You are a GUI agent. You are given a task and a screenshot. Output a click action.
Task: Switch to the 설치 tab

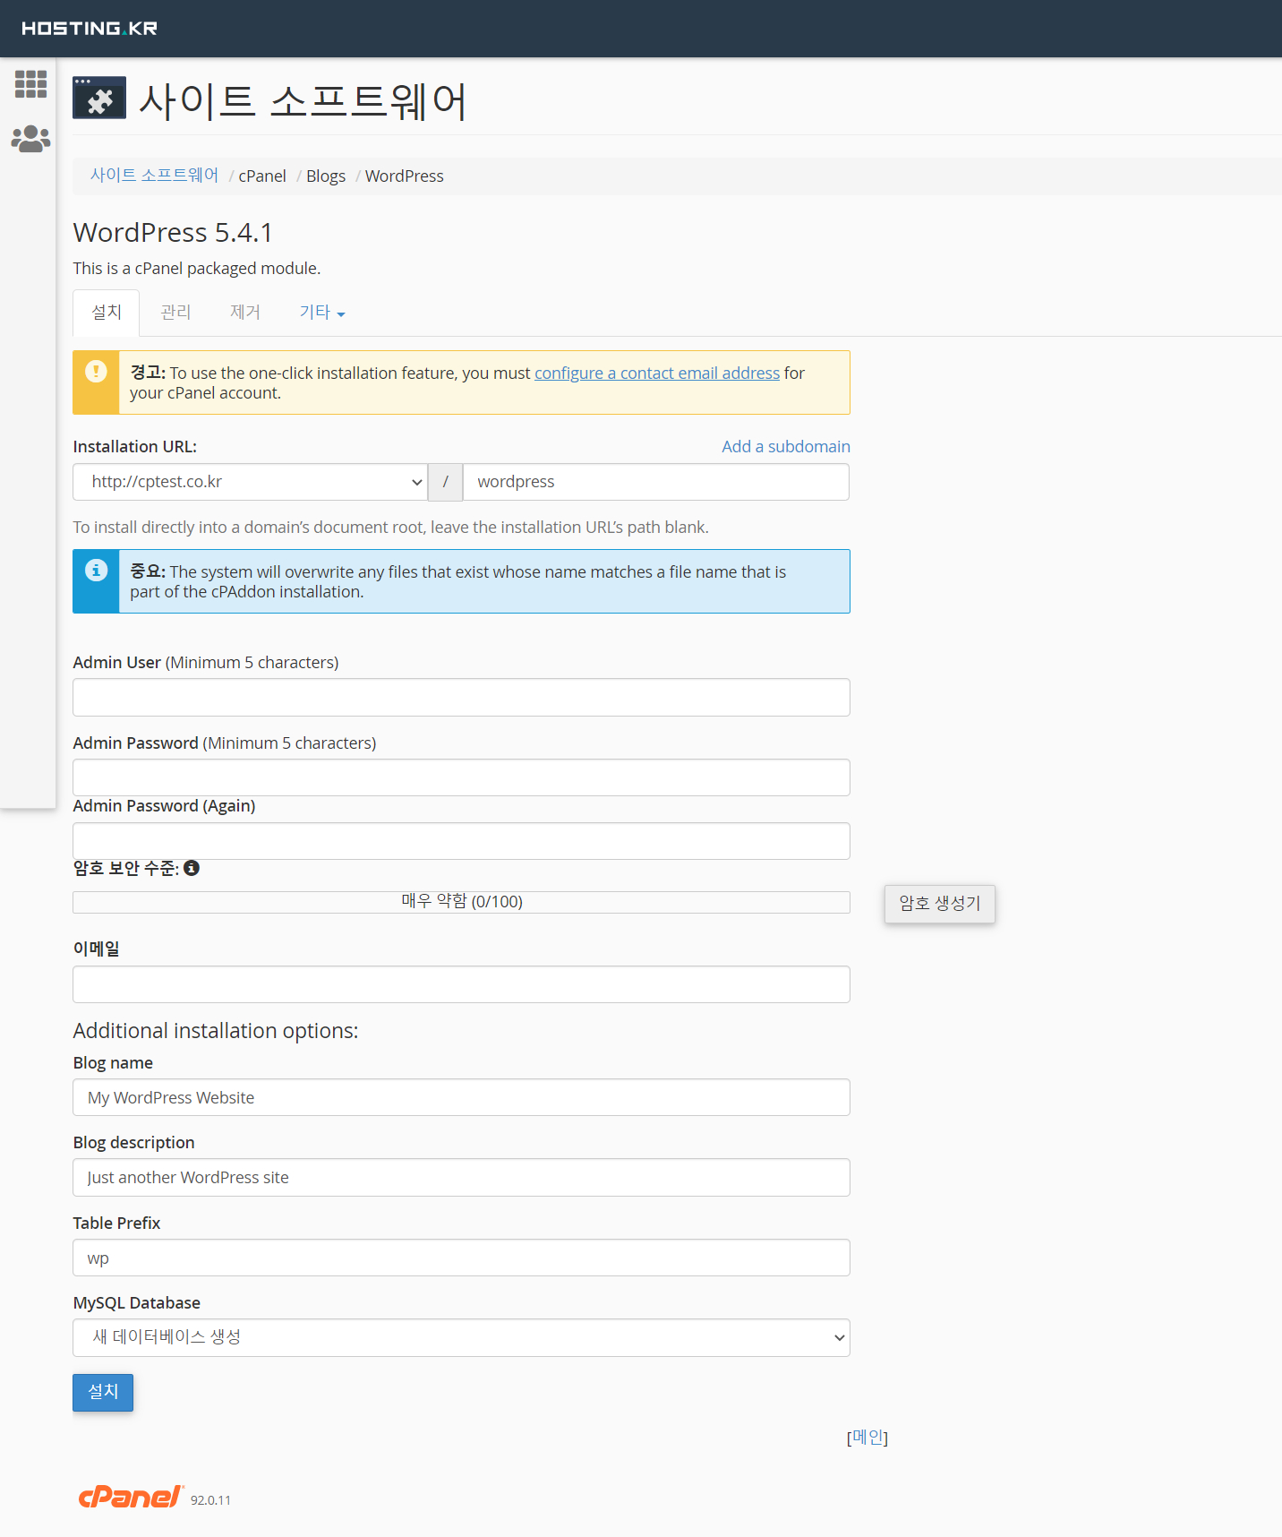pyautogui.click(x=107, y=313)
